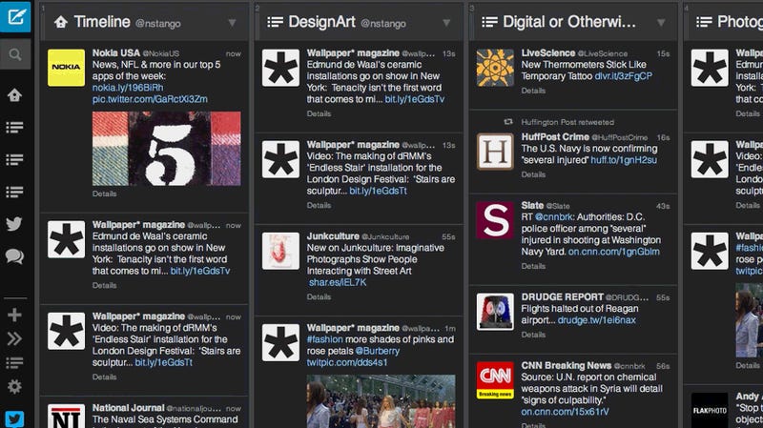Show Details for the LiveScience tweet
This screenshot has width=763, height=428.
coord(533,91)
